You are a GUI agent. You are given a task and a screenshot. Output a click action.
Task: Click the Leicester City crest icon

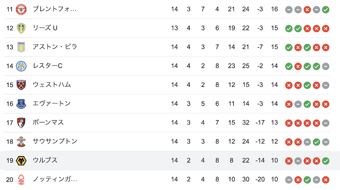(21, 66)
